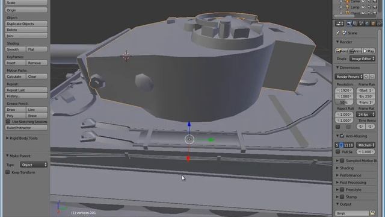Open the 24 fps frame rate dropdown
The width and height of the screenshot is (385, 217).
(x=366, y=115)
